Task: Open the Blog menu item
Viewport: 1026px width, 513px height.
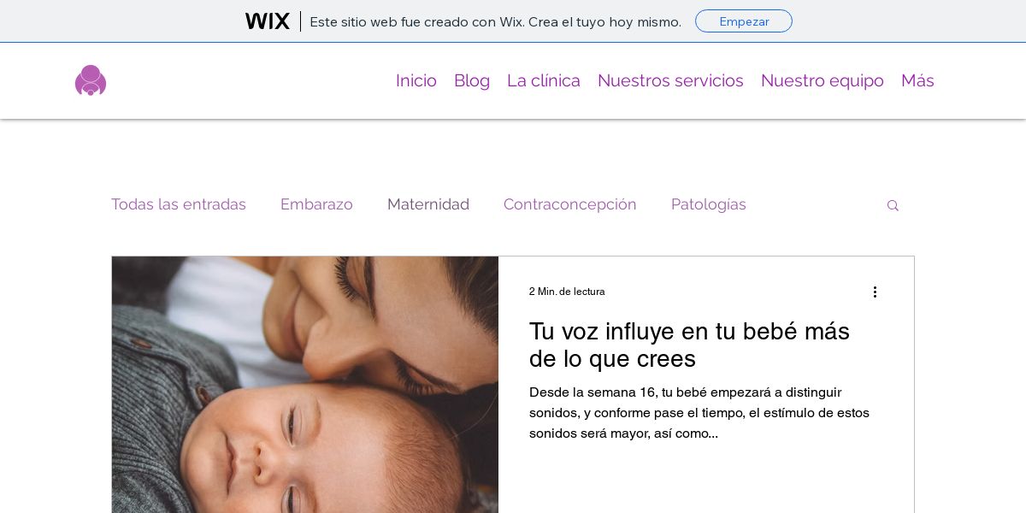Action: coord(472,80)
